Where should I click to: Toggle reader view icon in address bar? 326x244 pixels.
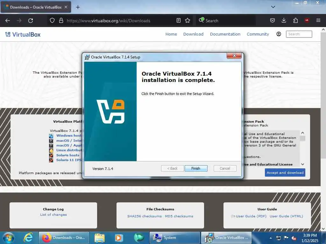coord(178,21)
